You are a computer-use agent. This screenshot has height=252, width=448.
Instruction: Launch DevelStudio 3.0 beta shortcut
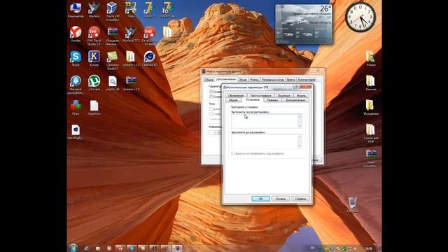coord(149,36)
